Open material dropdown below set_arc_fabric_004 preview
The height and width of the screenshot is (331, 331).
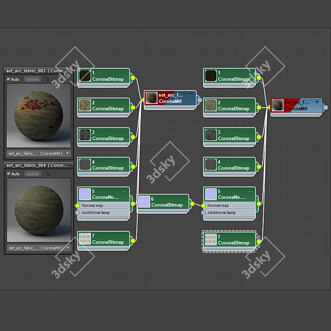39,248
